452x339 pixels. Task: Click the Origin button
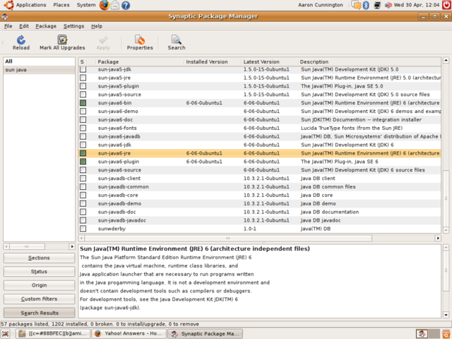(x=39, y=285)
